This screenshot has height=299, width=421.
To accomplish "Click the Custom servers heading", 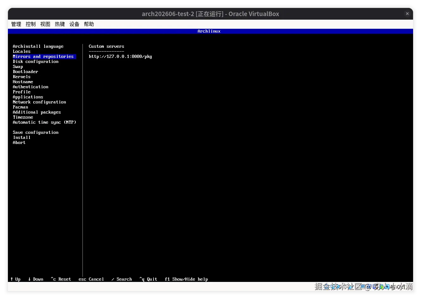I will click(106, 47).
